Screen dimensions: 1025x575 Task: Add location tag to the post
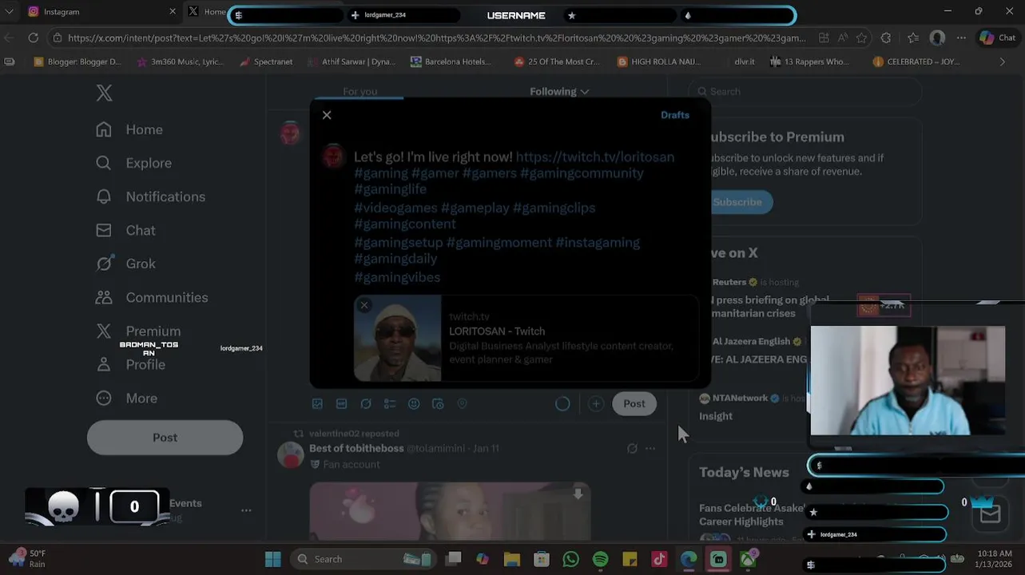tap(462, 404)
